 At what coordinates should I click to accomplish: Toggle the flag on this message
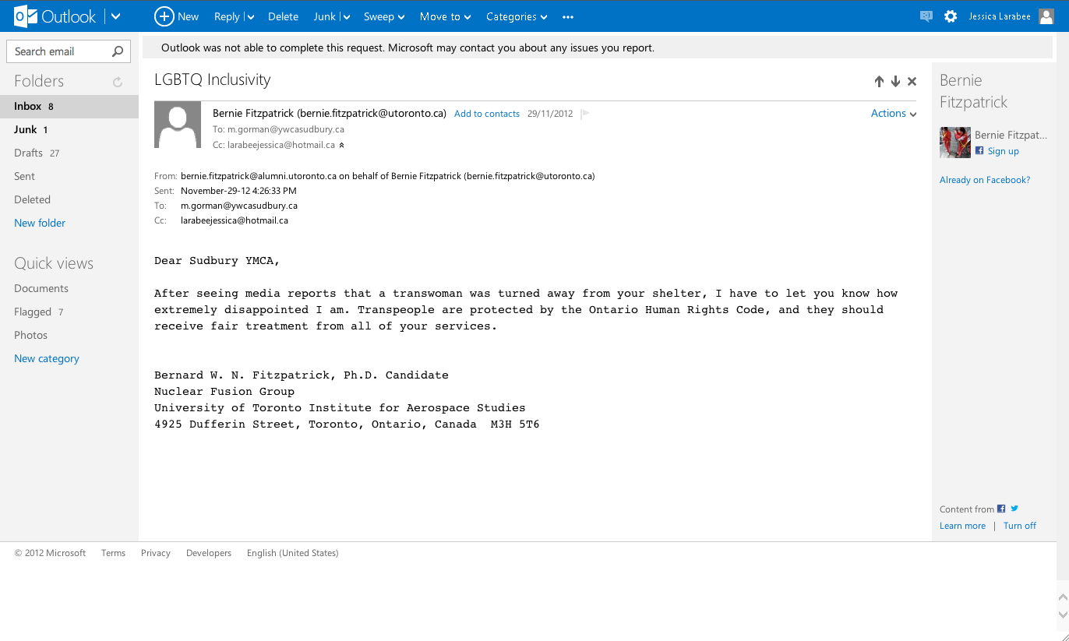(585, 114)
